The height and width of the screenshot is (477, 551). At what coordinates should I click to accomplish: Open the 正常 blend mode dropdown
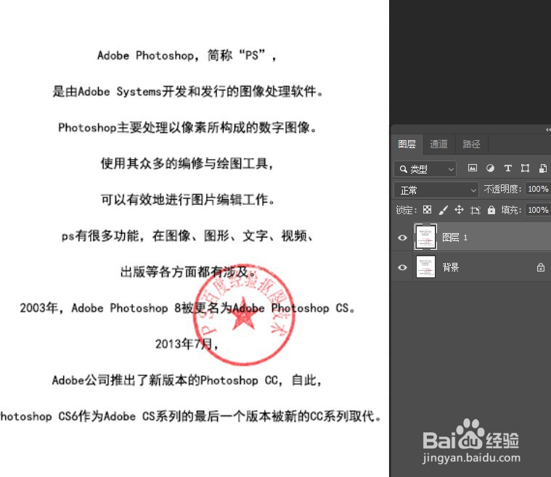coord(436,190)
